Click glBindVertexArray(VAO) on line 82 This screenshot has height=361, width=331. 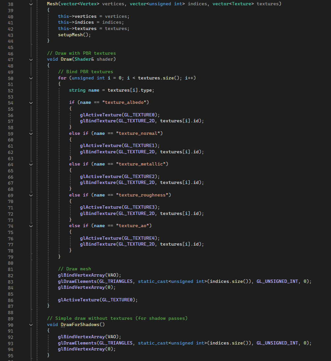[x=90, y=275]
